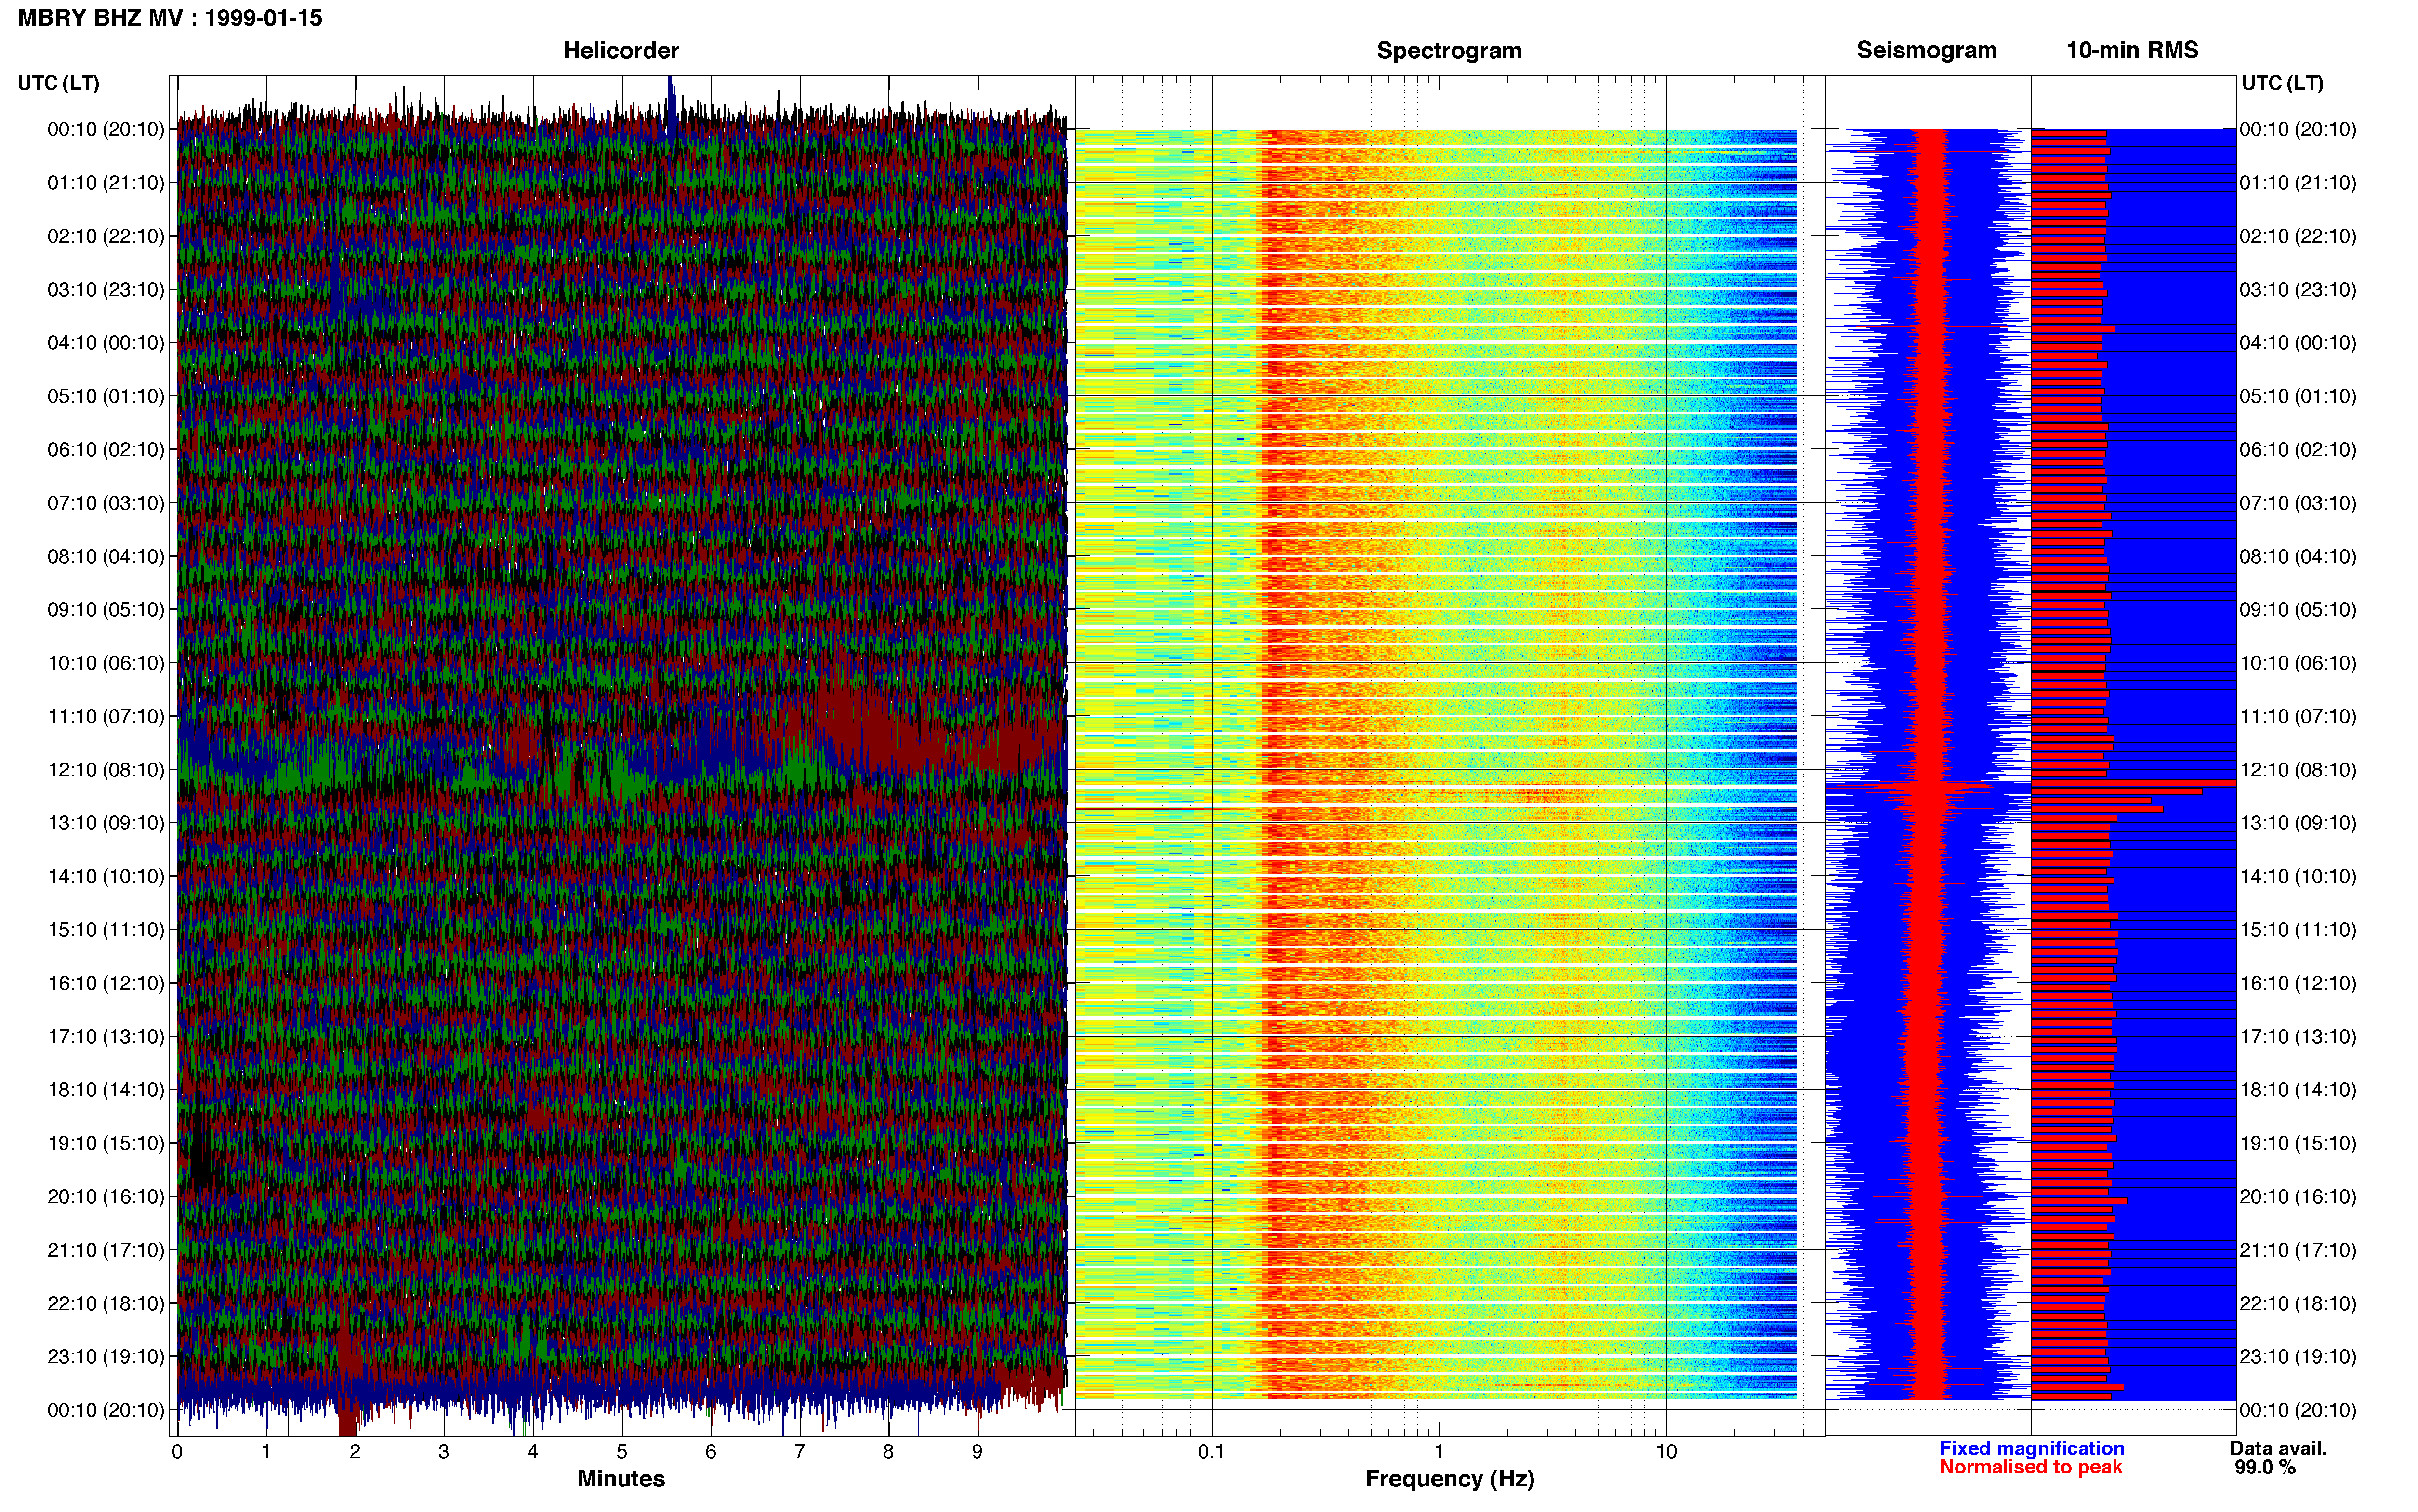2418x1512 pixels.
Task: Click left time label '20:10 (16:10)'
Action: (106, 1197)
